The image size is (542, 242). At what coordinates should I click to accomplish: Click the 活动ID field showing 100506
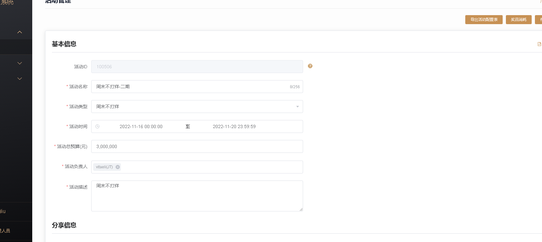pos(197,67)
